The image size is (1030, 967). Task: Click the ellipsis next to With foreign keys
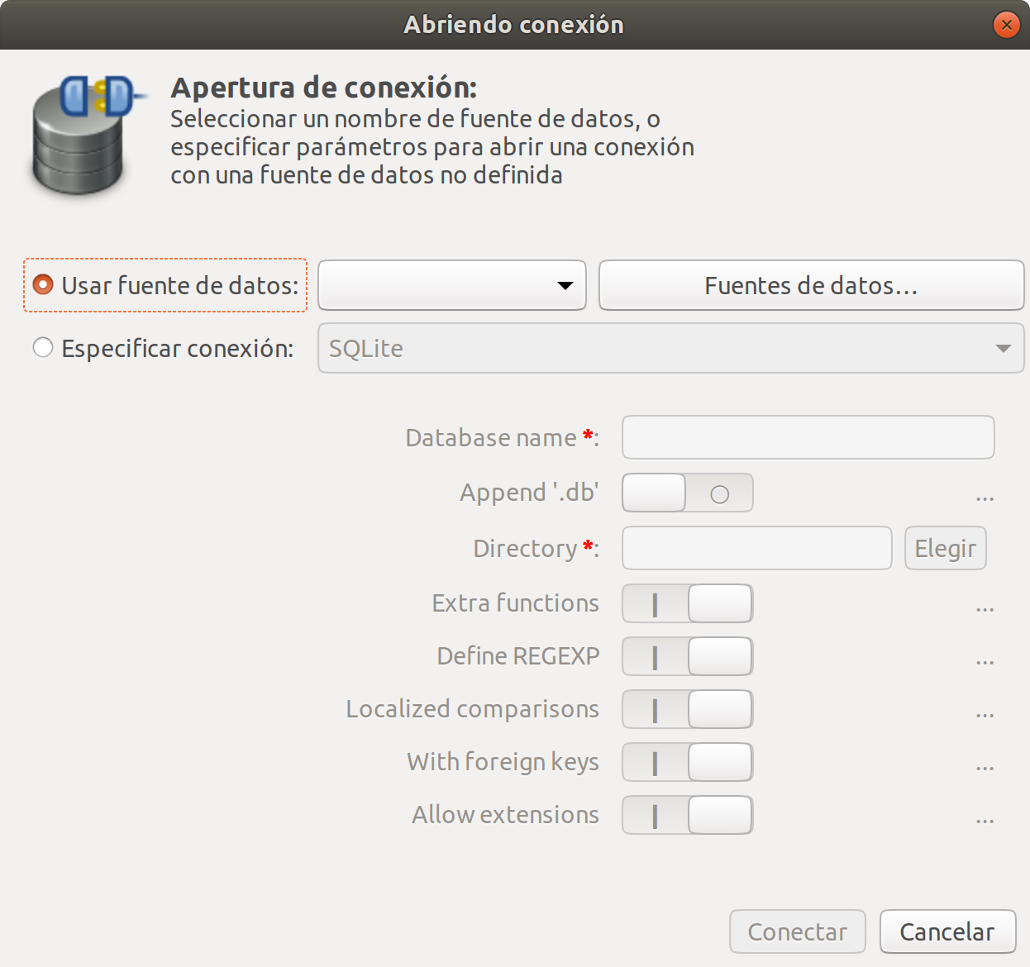[x=985, y=768]
